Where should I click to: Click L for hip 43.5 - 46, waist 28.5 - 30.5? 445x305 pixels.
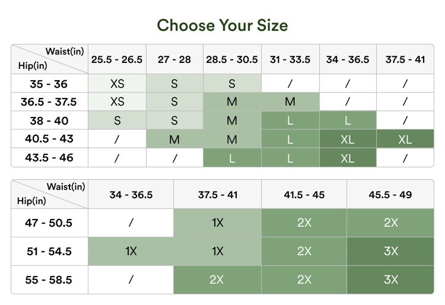[x=232, y=158]
